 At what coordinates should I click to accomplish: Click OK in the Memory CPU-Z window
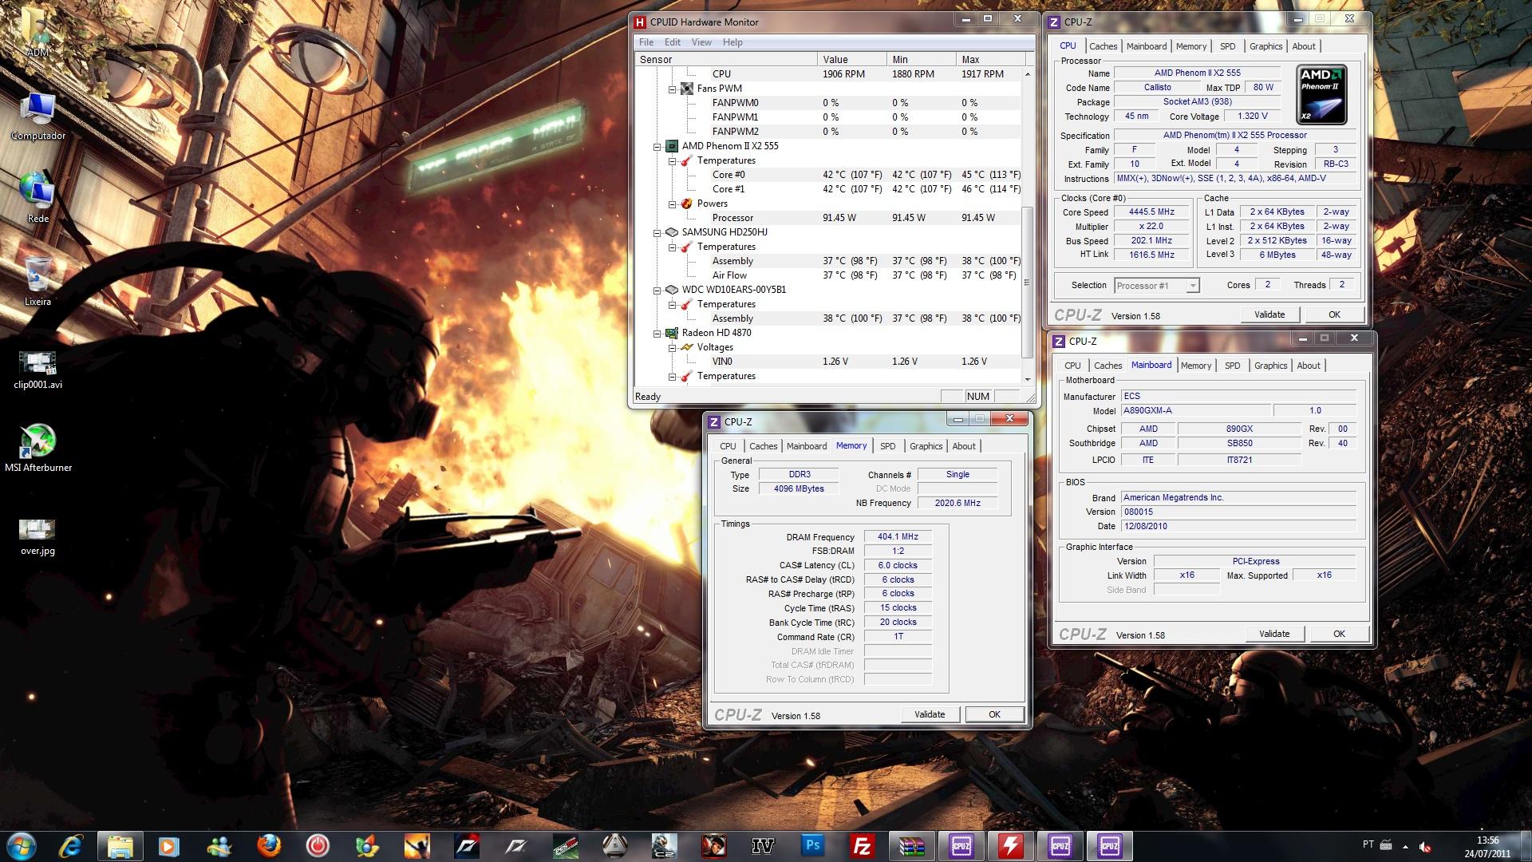click(994, 714)
